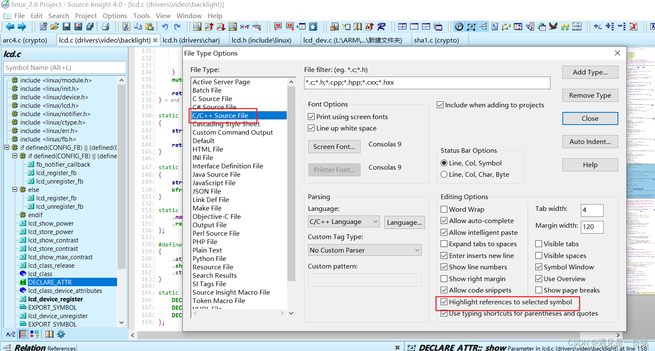Open symbol window options gear icon
Image resolution: width=655 pixels, height=351 pixels.
(x=61, y=334)
